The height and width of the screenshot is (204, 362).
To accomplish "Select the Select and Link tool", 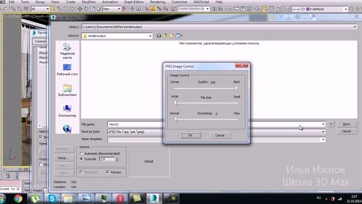I will click(14, 9).
